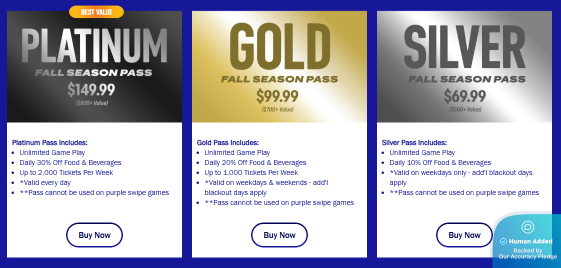The image size is (561, 268).
Task: Click the $149.99 Platinum price
Action: tap(91, 90)
